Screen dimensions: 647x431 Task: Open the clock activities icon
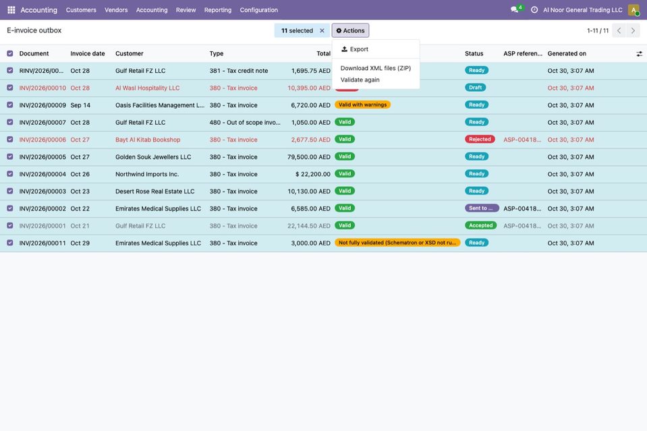pos(534,9)
